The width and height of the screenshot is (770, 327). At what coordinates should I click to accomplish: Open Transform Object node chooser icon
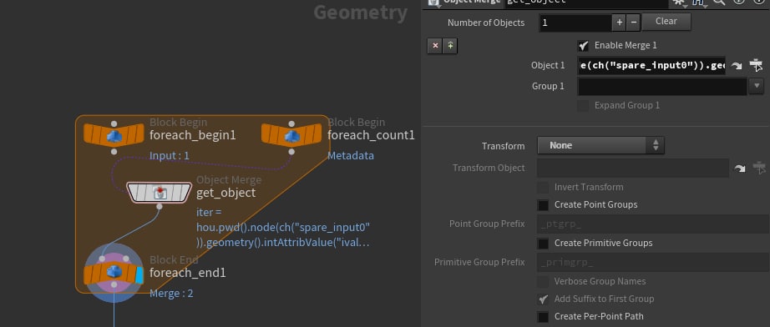coord(759,168)
